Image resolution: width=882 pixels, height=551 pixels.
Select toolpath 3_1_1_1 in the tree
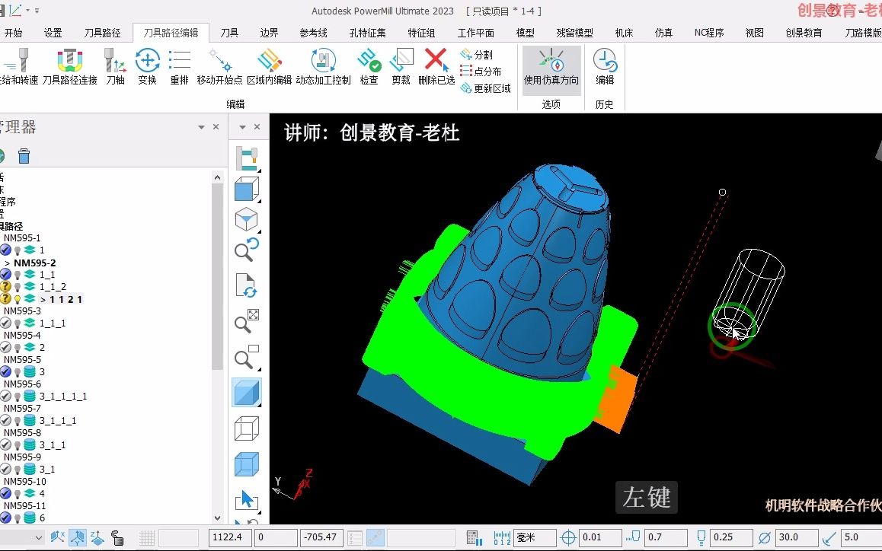57,421
